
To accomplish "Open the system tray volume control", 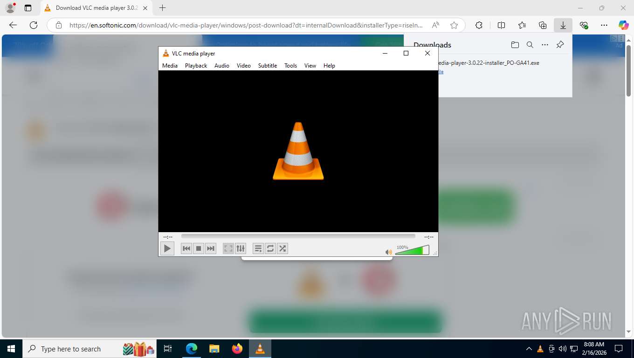I will [562, 349].
